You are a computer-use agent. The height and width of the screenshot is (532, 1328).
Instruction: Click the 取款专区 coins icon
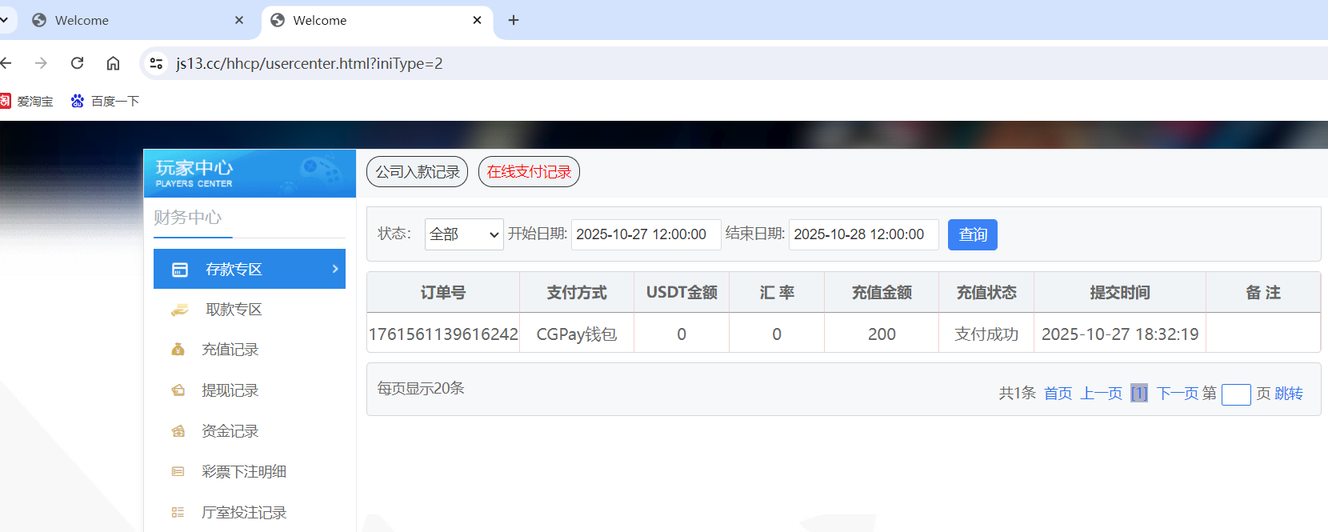point(179,310)
